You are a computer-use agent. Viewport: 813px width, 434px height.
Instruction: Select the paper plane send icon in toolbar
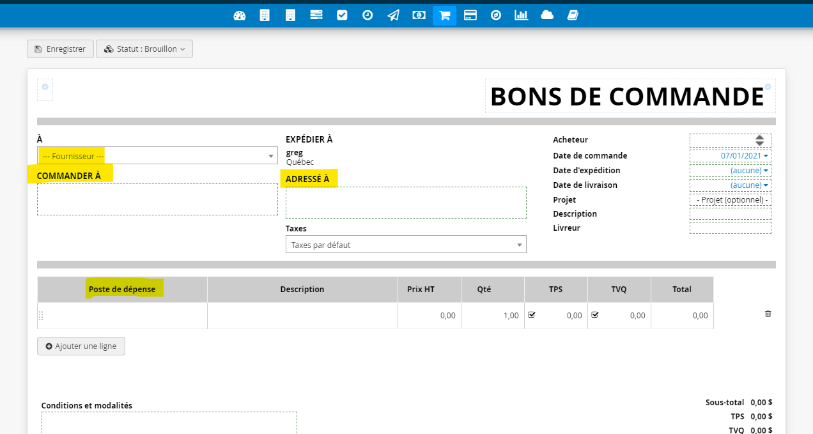pyautogui.click(x=392, y=15)
